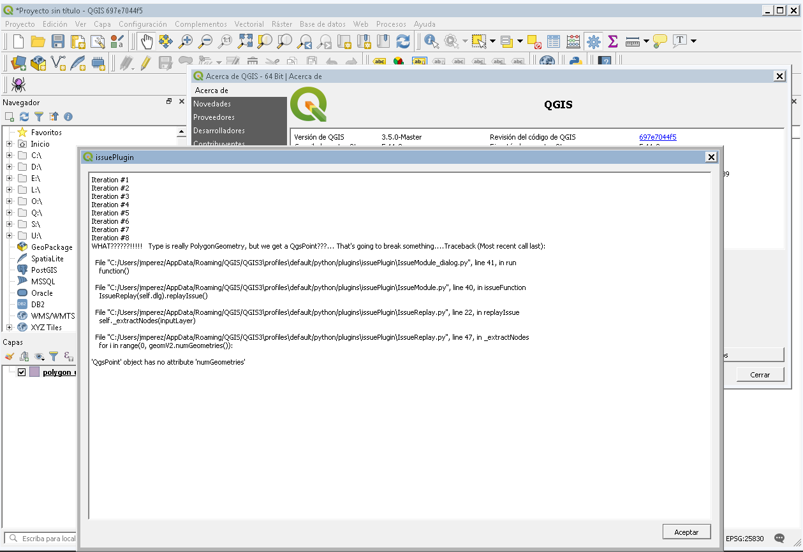Switch to Novedades tab in Acerca de window

[239, 104]
